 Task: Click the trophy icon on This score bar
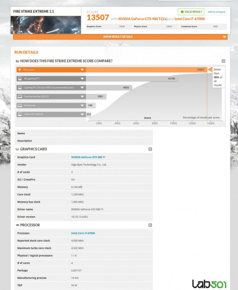(19, 70)
